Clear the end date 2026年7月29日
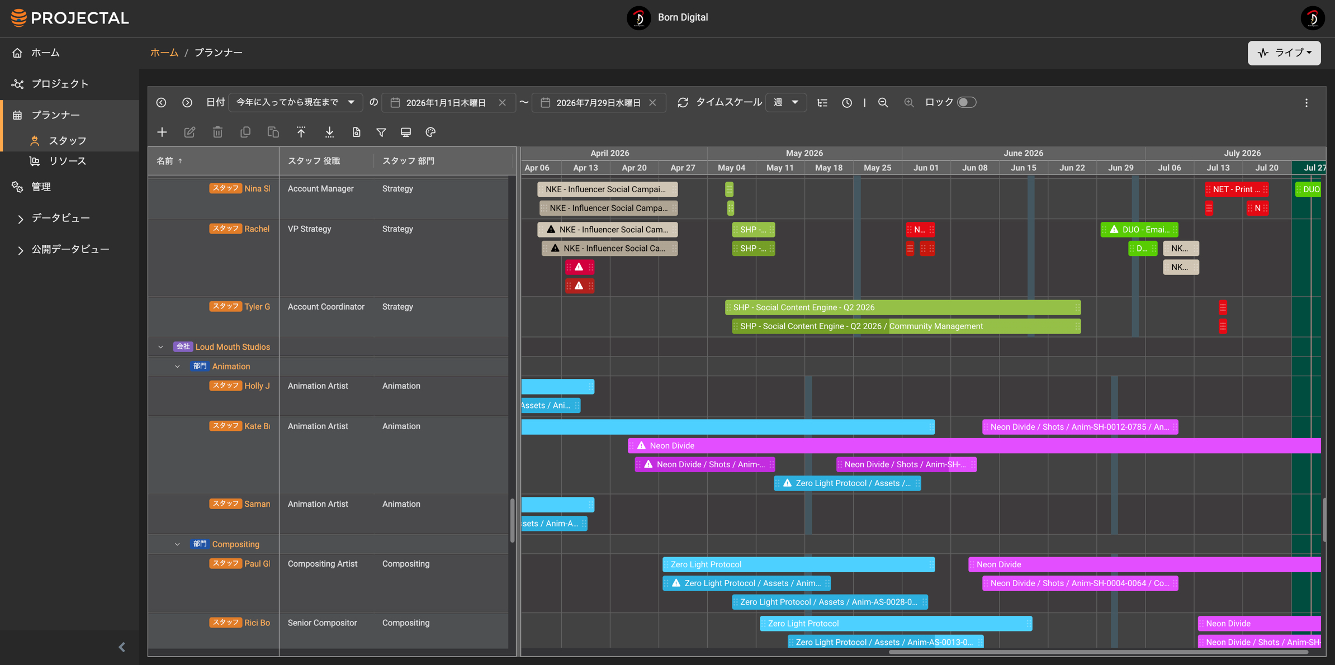This screenshot has width=1335, height=665. [652, 102]
